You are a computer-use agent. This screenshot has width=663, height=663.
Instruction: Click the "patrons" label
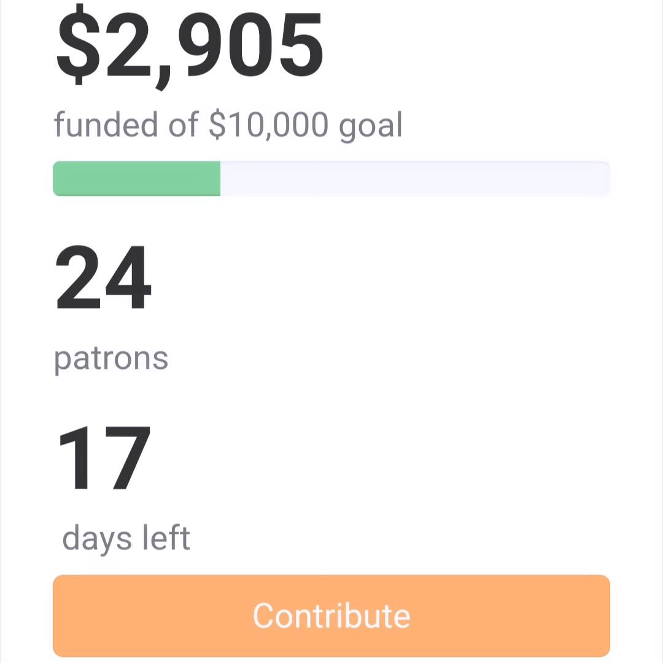tap(111, 359)
